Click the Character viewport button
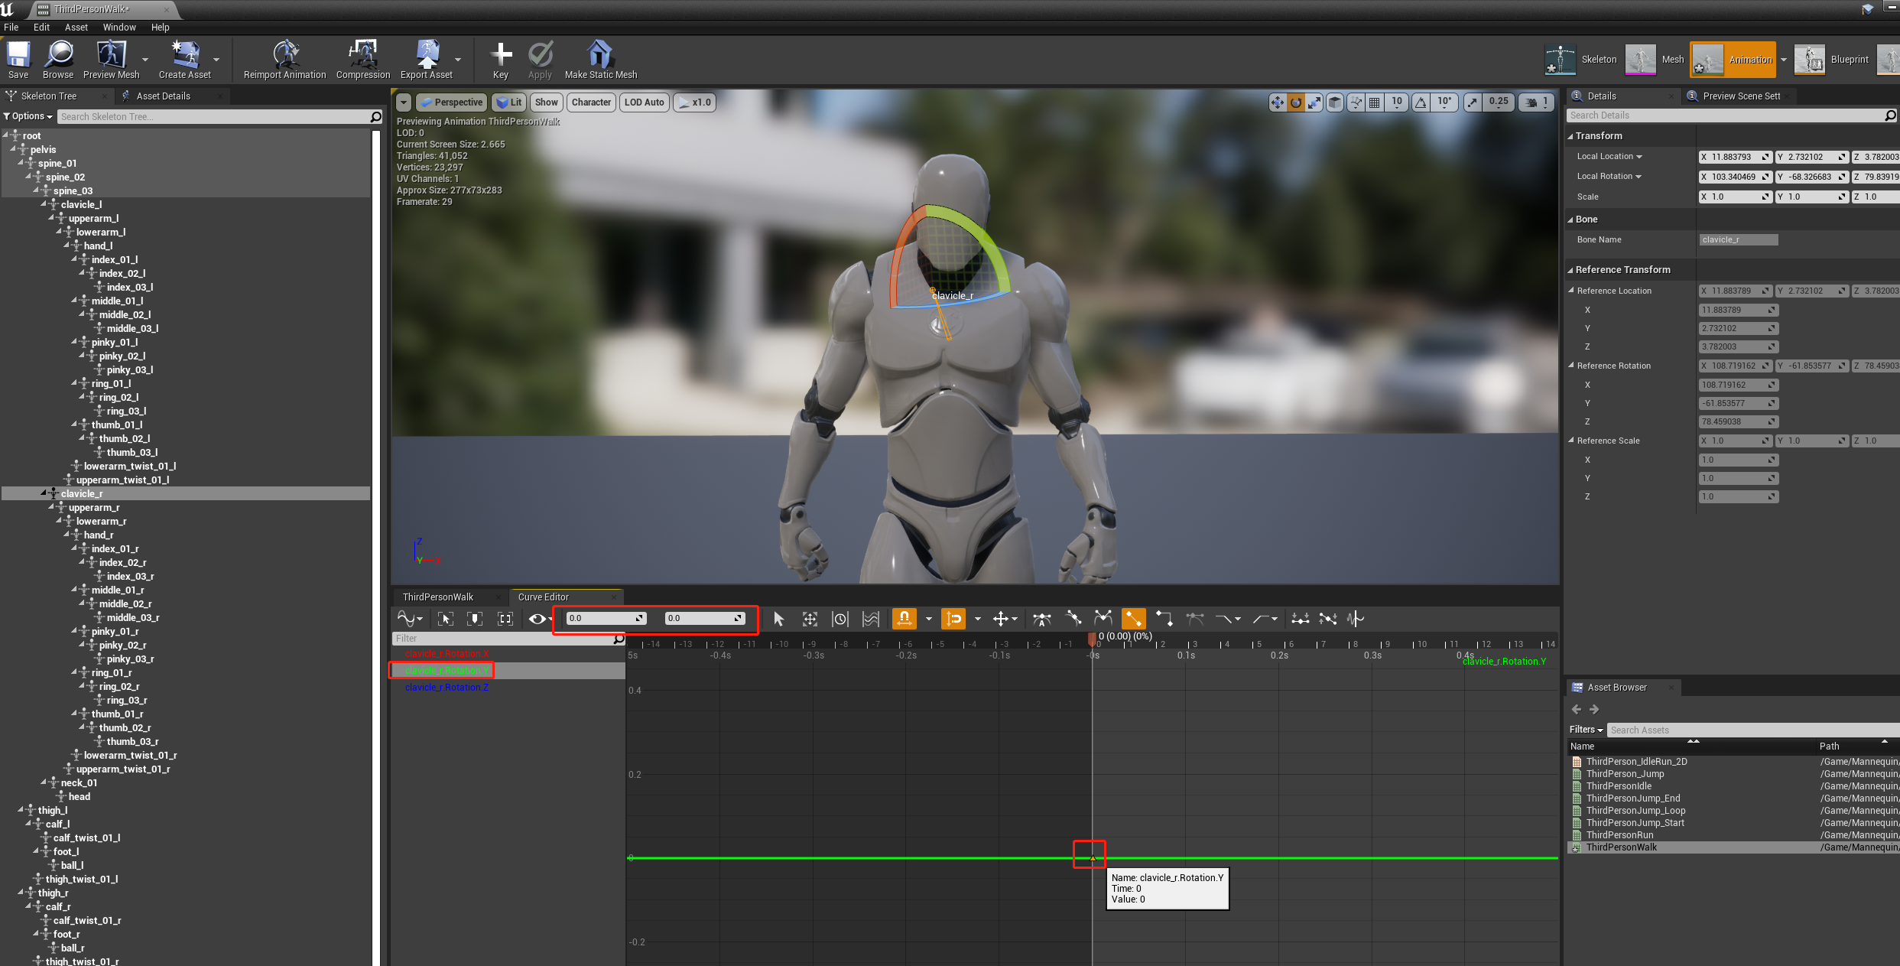 pyautogui.click(x=591, y=102)
